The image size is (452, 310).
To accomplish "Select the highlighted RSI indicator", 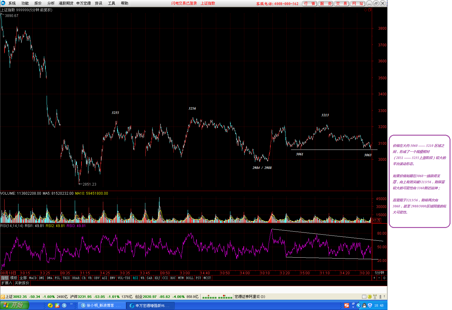I will point(135,278).
